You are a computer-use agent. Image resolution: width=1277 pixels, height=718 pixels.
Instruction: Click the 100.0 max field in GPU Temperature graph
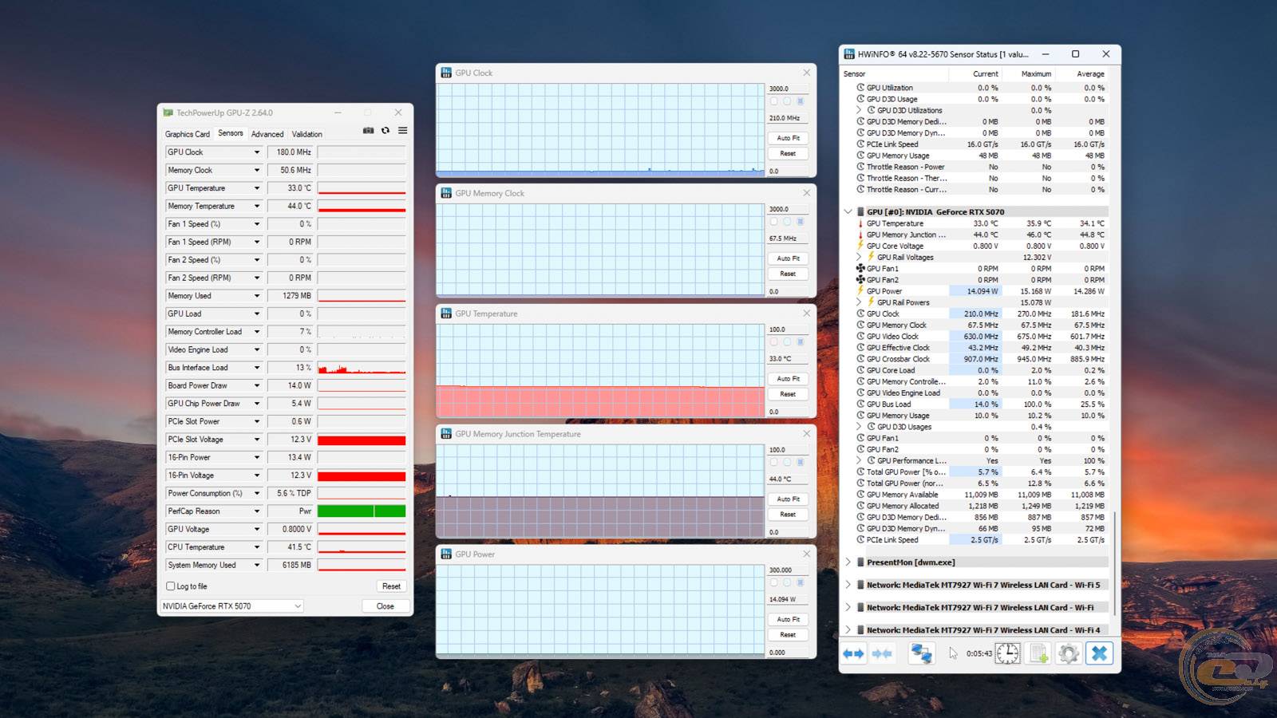[x=789, y=329]
